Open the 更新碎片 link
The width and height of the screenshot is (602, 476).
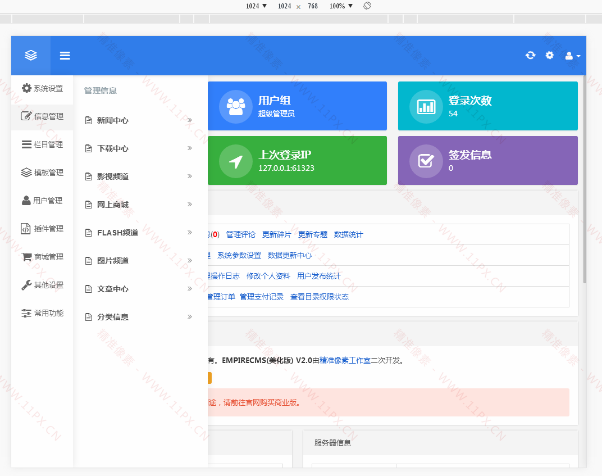276,234
